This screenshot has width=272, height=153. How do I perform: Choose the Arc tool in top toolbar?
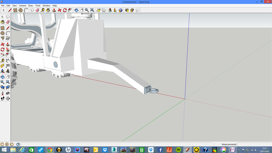click(x=26, y=10)
